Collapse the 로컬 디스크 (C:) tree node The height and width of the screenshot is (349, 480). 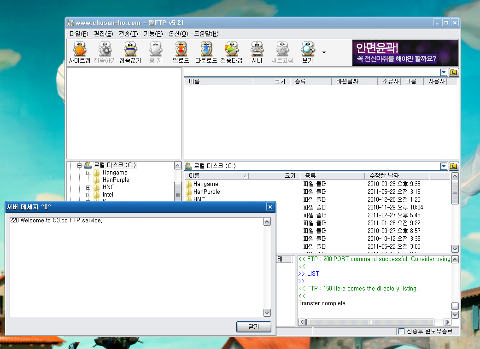coord(79,165)
